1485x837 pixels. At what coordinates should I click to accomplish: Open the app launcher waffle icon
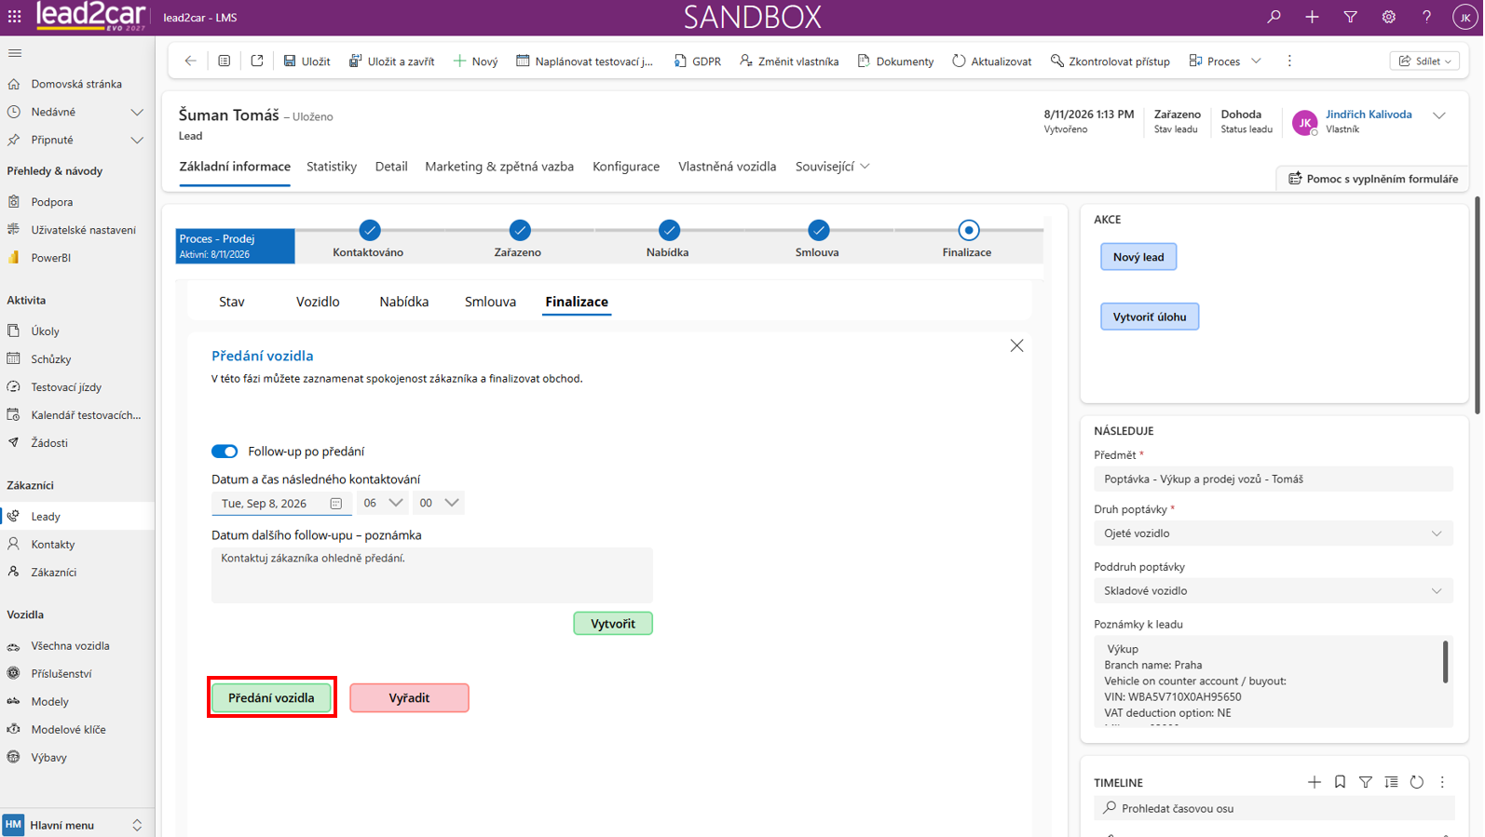tap(14, 17)
